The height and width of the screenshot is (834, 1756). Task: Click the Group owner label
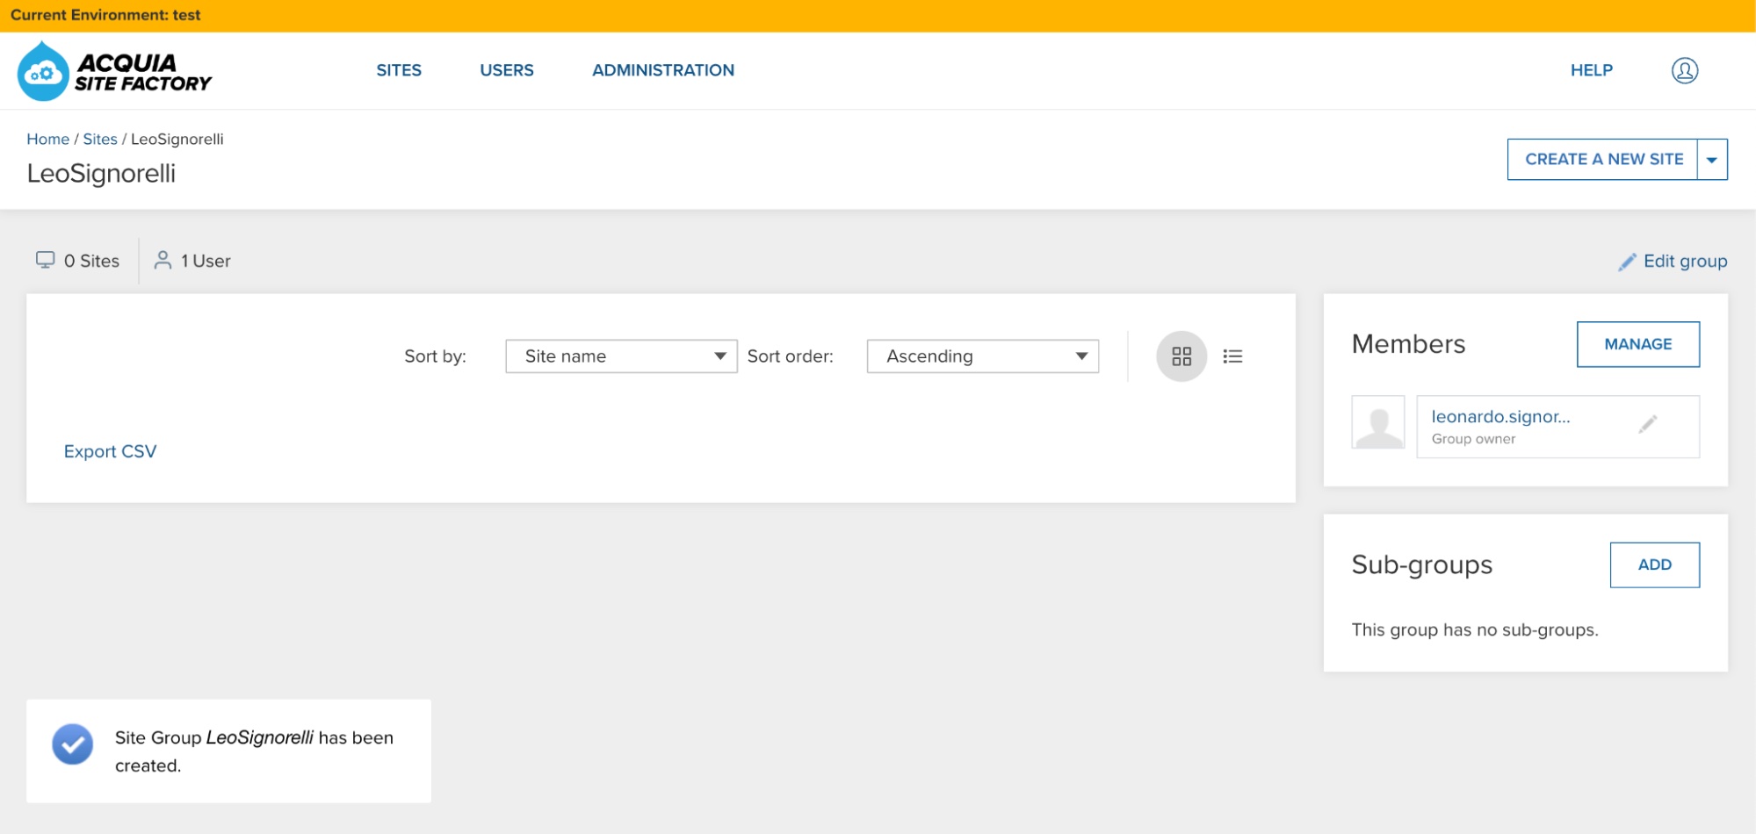[x=1473, y=439]
